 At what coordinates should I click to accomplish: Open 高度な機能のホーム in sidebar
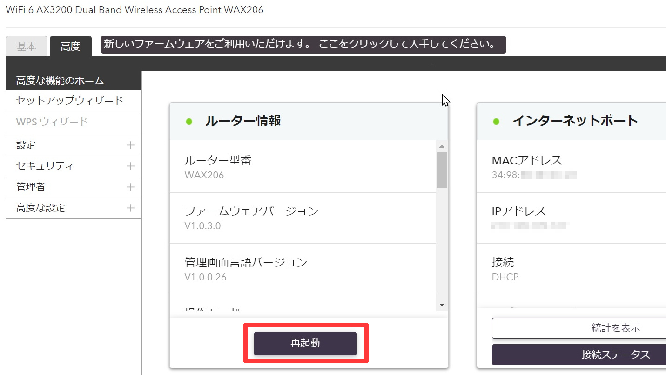point(73,81)
